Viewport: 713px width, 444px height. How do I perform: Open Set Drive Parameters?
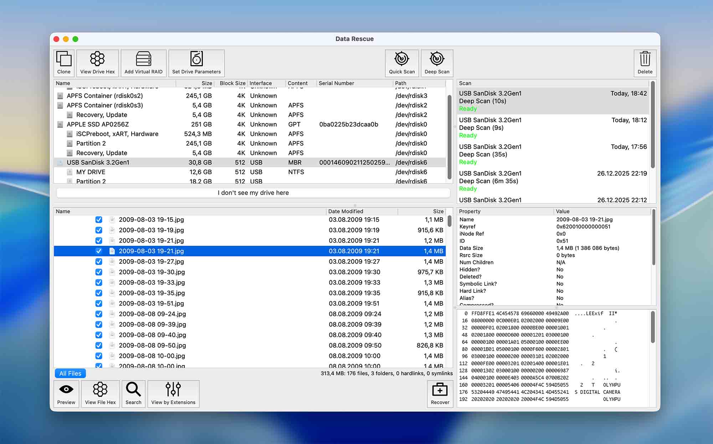pyautogui.click(x=196, y=63)
